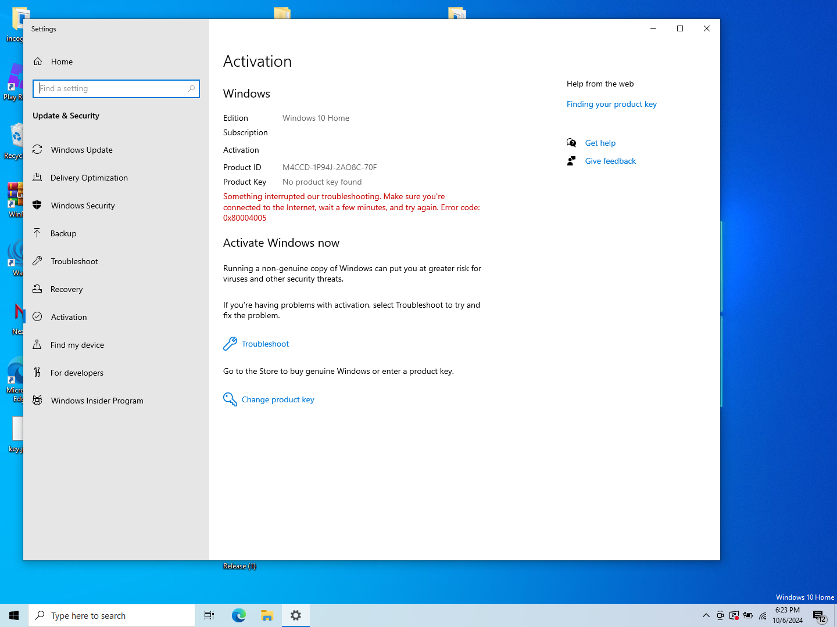Image resolution: width=837 pixels, height=627 pixels.
Task: Click the Change product key link
Action: 278,399
